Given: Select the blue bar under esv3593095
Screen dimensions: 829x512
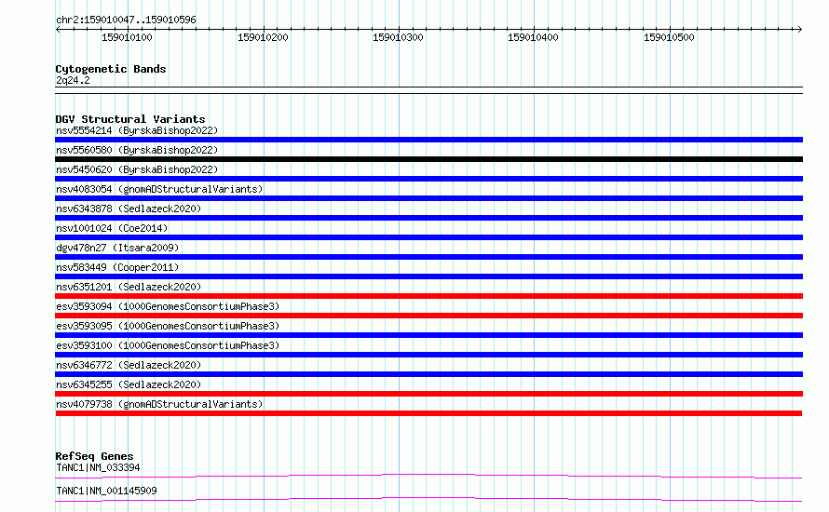Looking at the screenshot, I should pyautogui.click(x=428, y=335).
